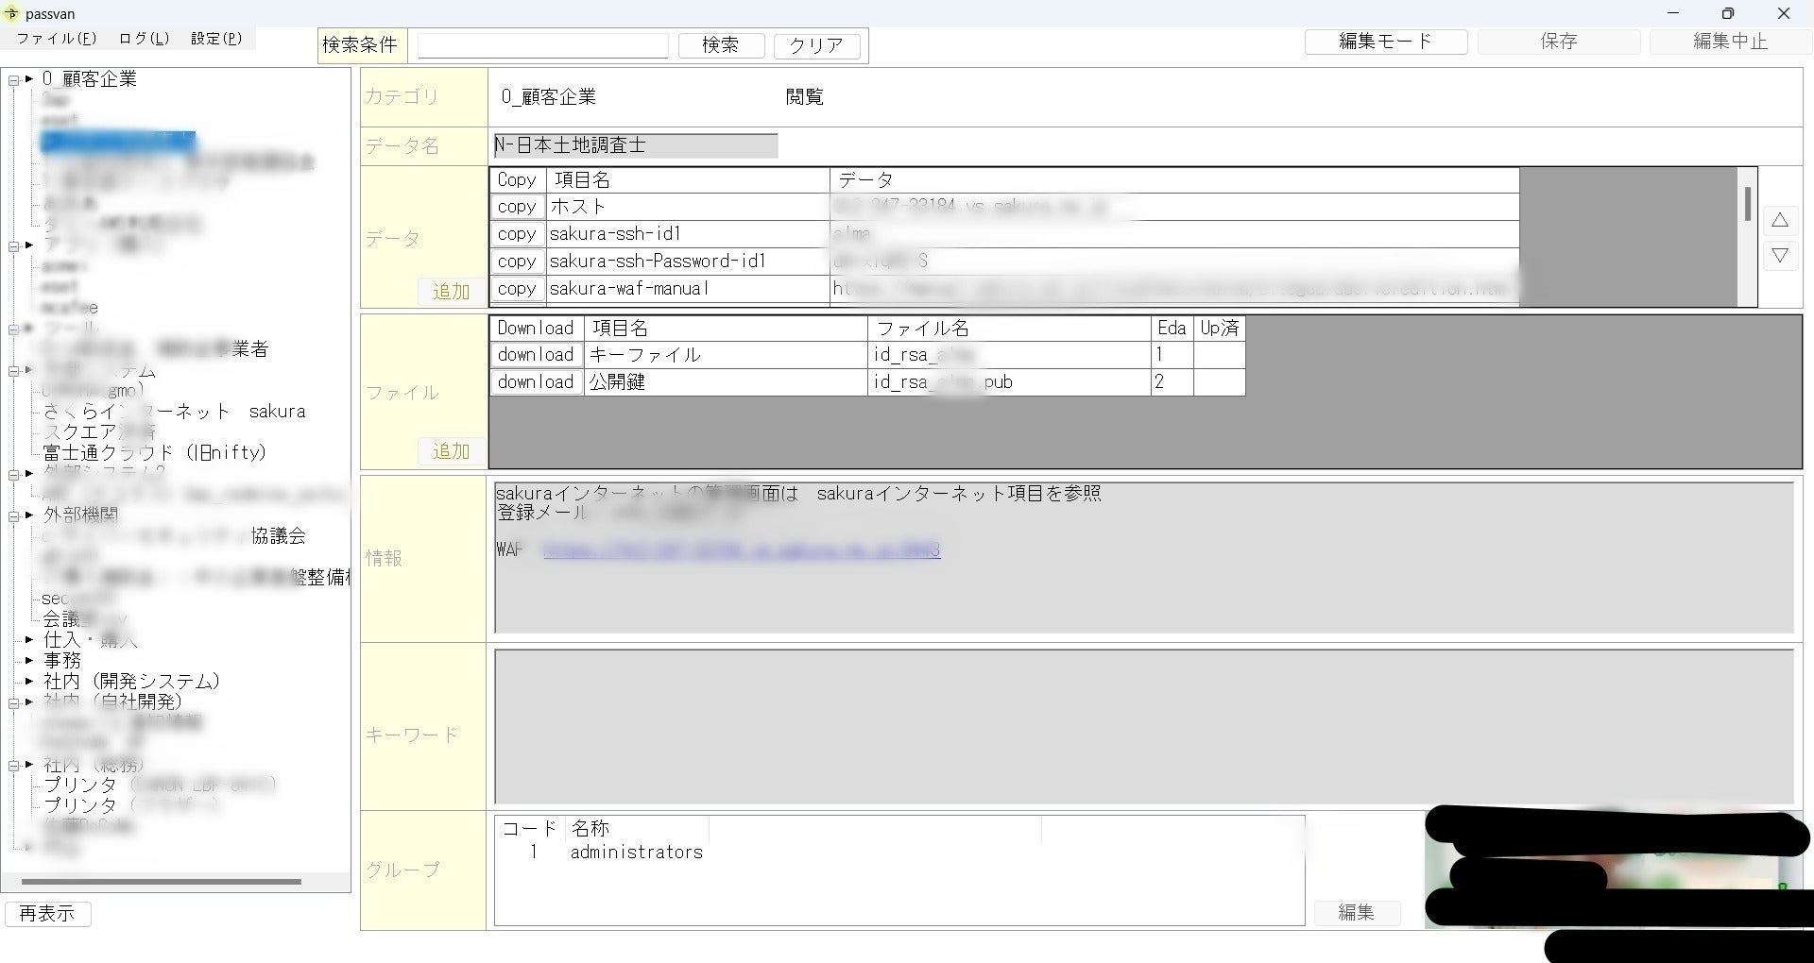Screen dimensions: 1814x963
Task: Open the ログ(L) menu
Action: [144, 39]
